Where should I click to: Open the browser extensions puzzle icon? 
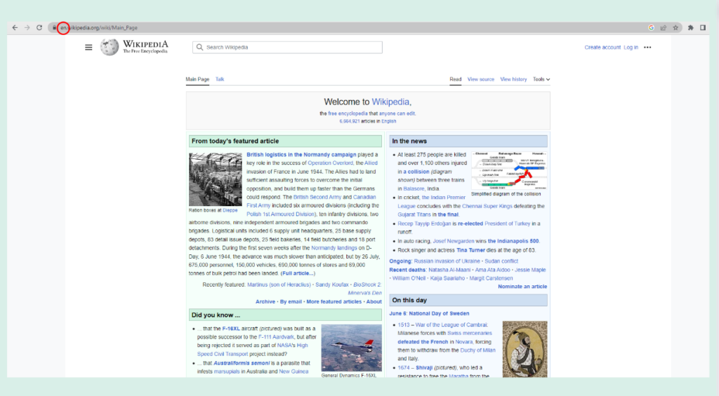pyautogui.click(x=691, y=28)
